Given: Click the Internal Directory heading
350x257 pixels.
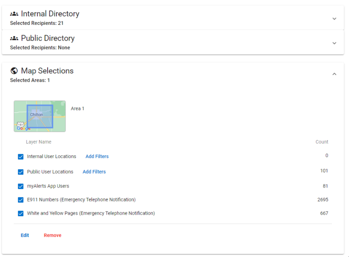Looking at the screenshot, I should [50, 14].
